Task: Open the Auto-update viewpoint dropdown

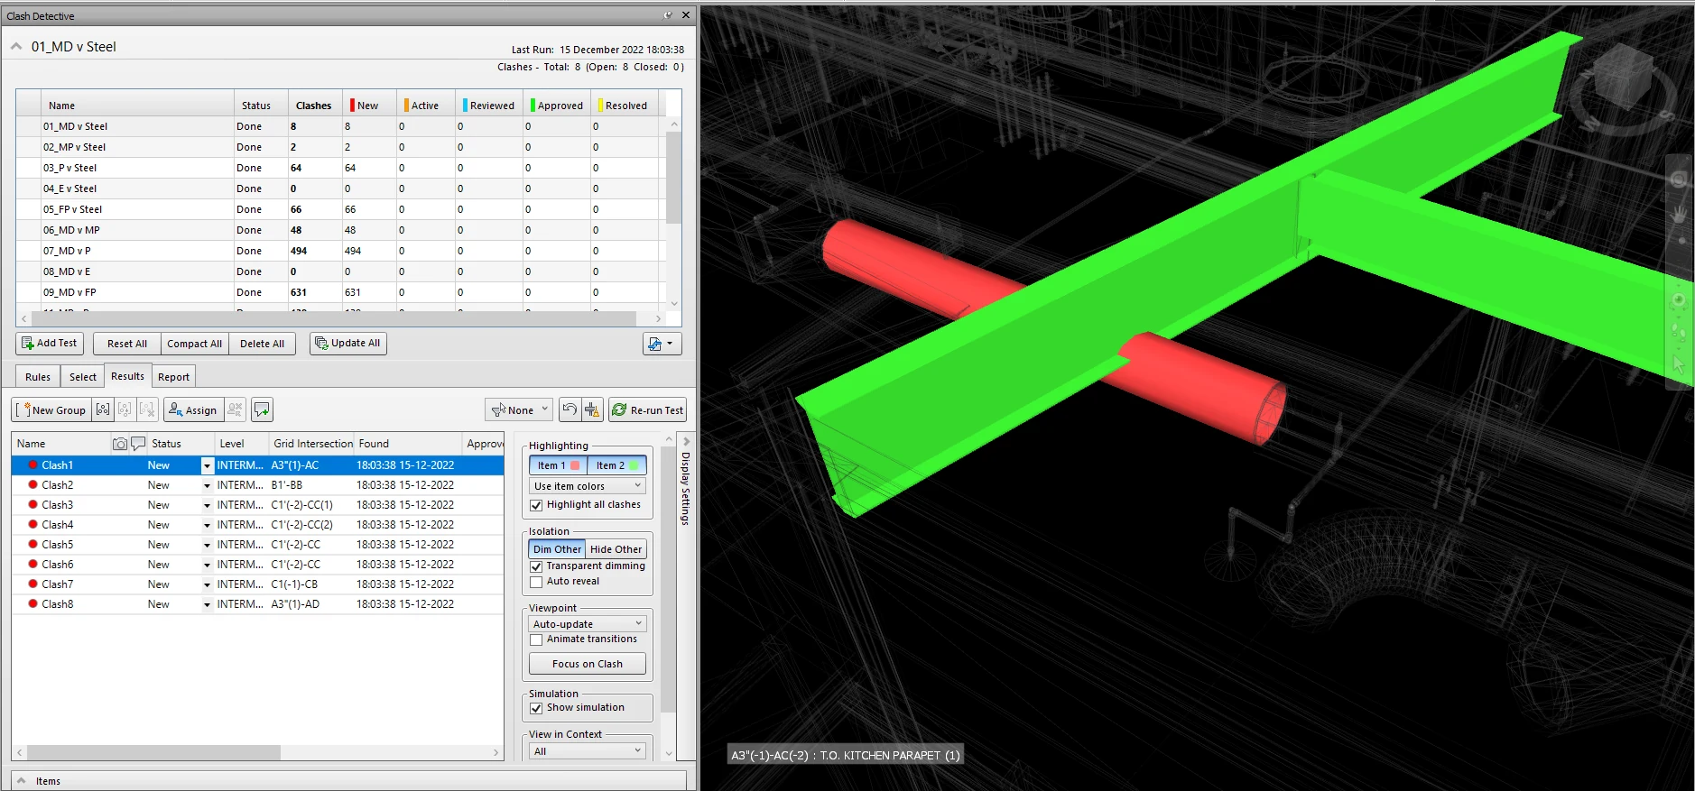Action: [588, 624]
